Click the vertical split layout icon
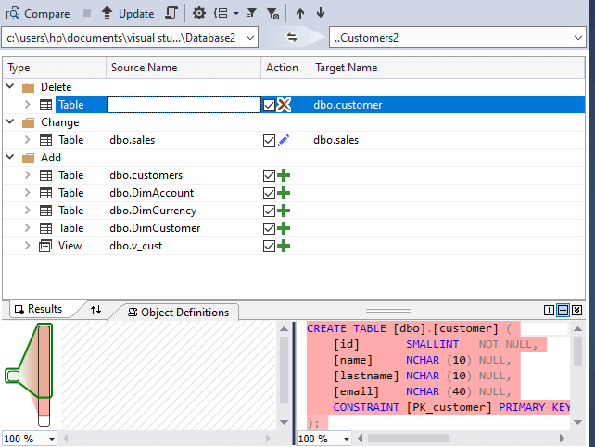The image size is (595, 447). (549, 311)
